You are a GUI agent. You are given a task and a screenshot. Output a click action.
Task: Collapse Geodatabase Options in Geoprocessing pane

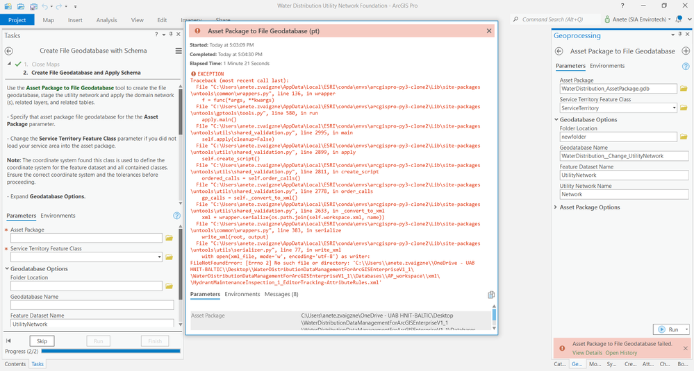pos(556,119)
